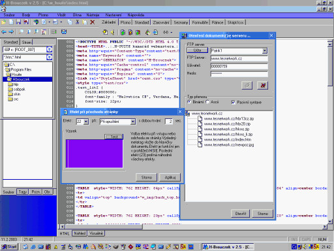This screenshot has width=334, height=251.
Task: Click the yellow speaker sound icon
Action: point(113,32)
